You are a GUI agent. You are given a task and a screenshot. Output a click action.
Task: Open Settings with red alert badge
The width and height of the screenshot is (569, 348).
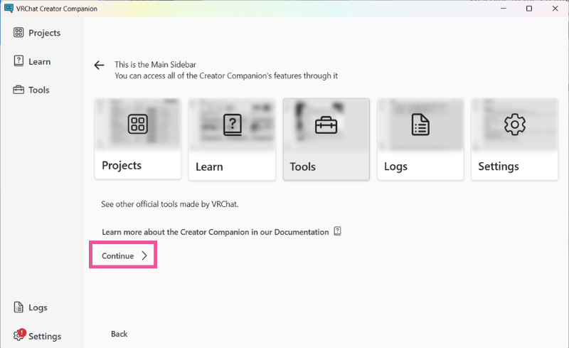[37, 336]
